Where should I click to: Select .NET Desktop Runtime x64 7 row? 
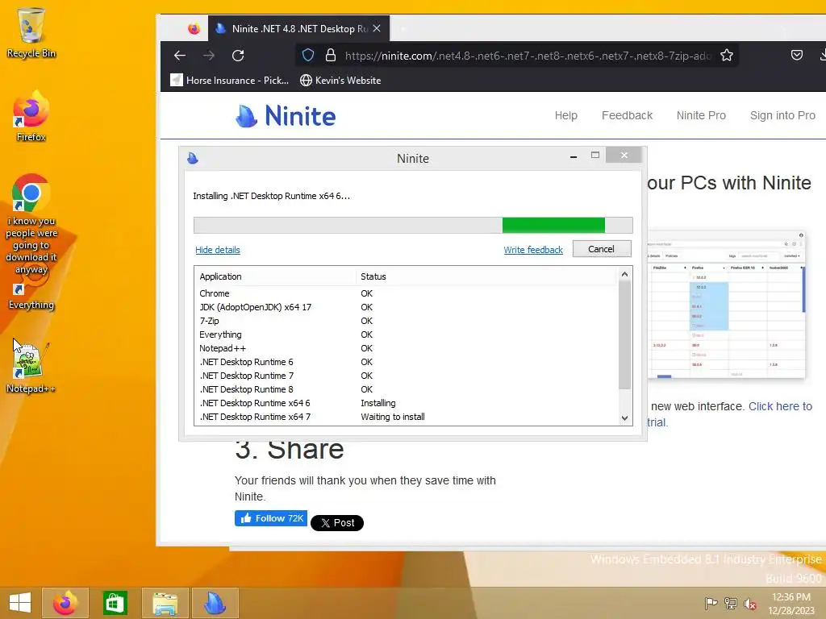[x=407, y=417]
